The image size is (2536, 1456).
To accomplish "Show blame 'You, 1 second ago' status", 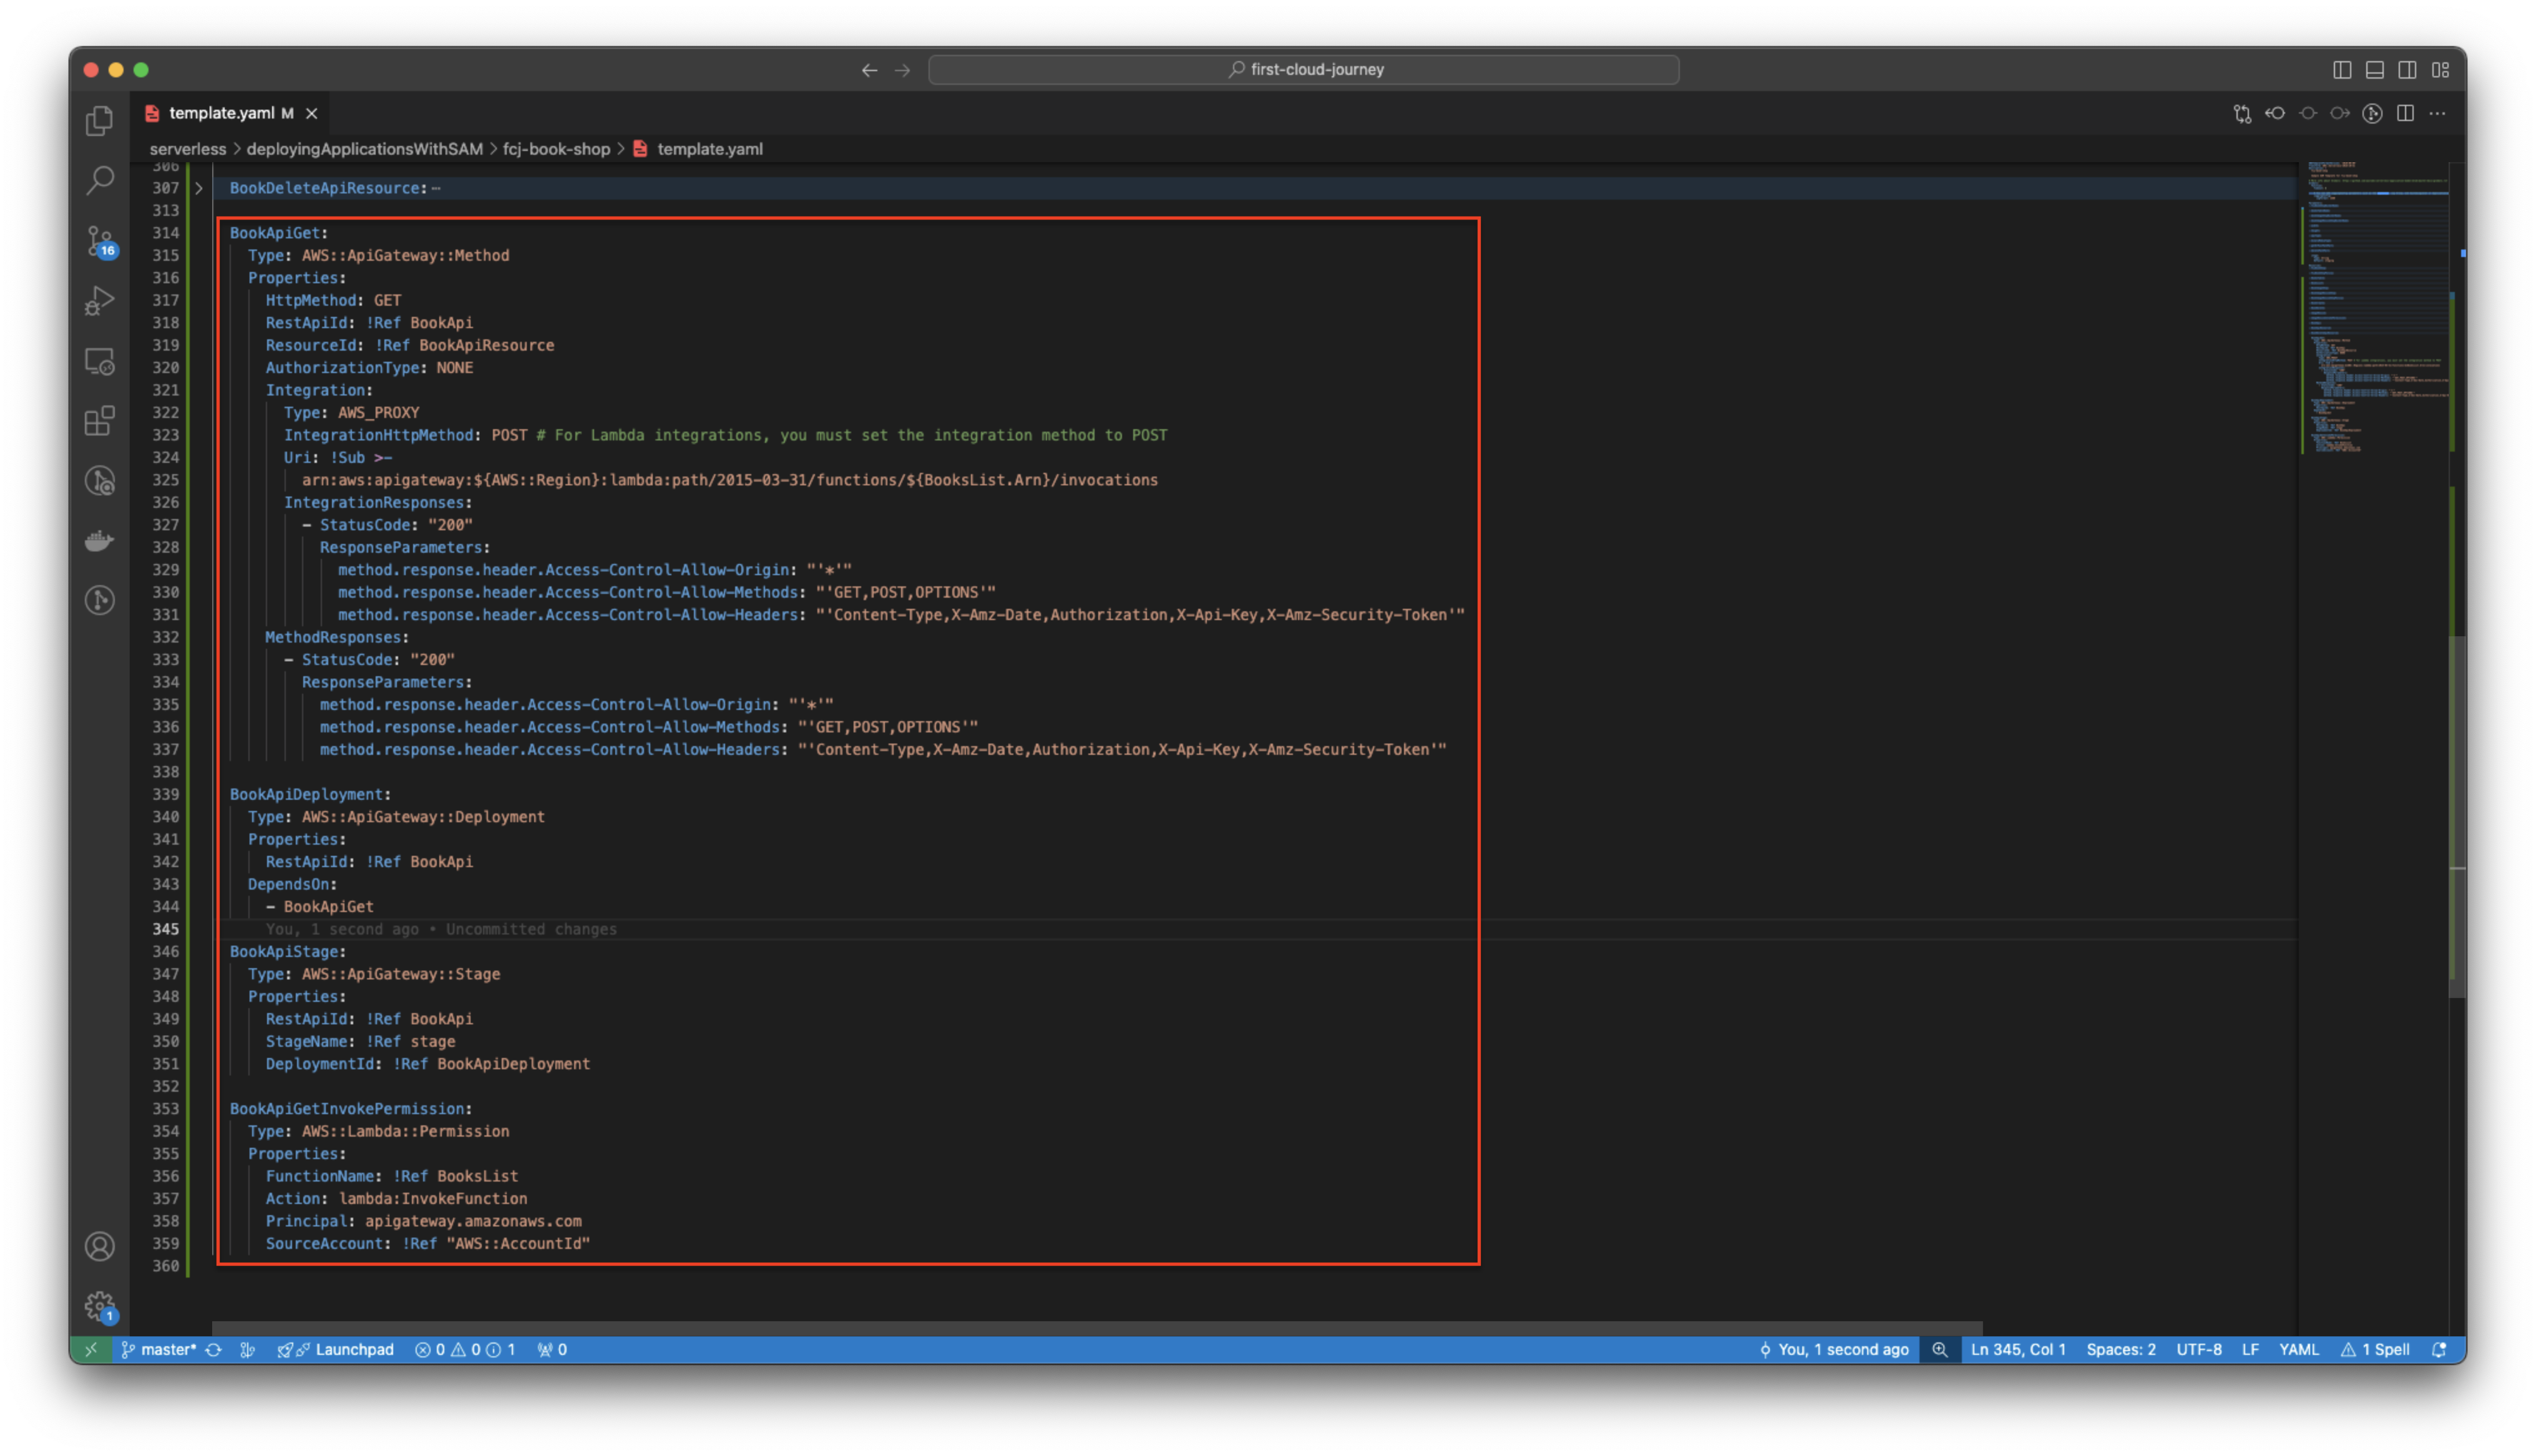I will 1834,1349.
